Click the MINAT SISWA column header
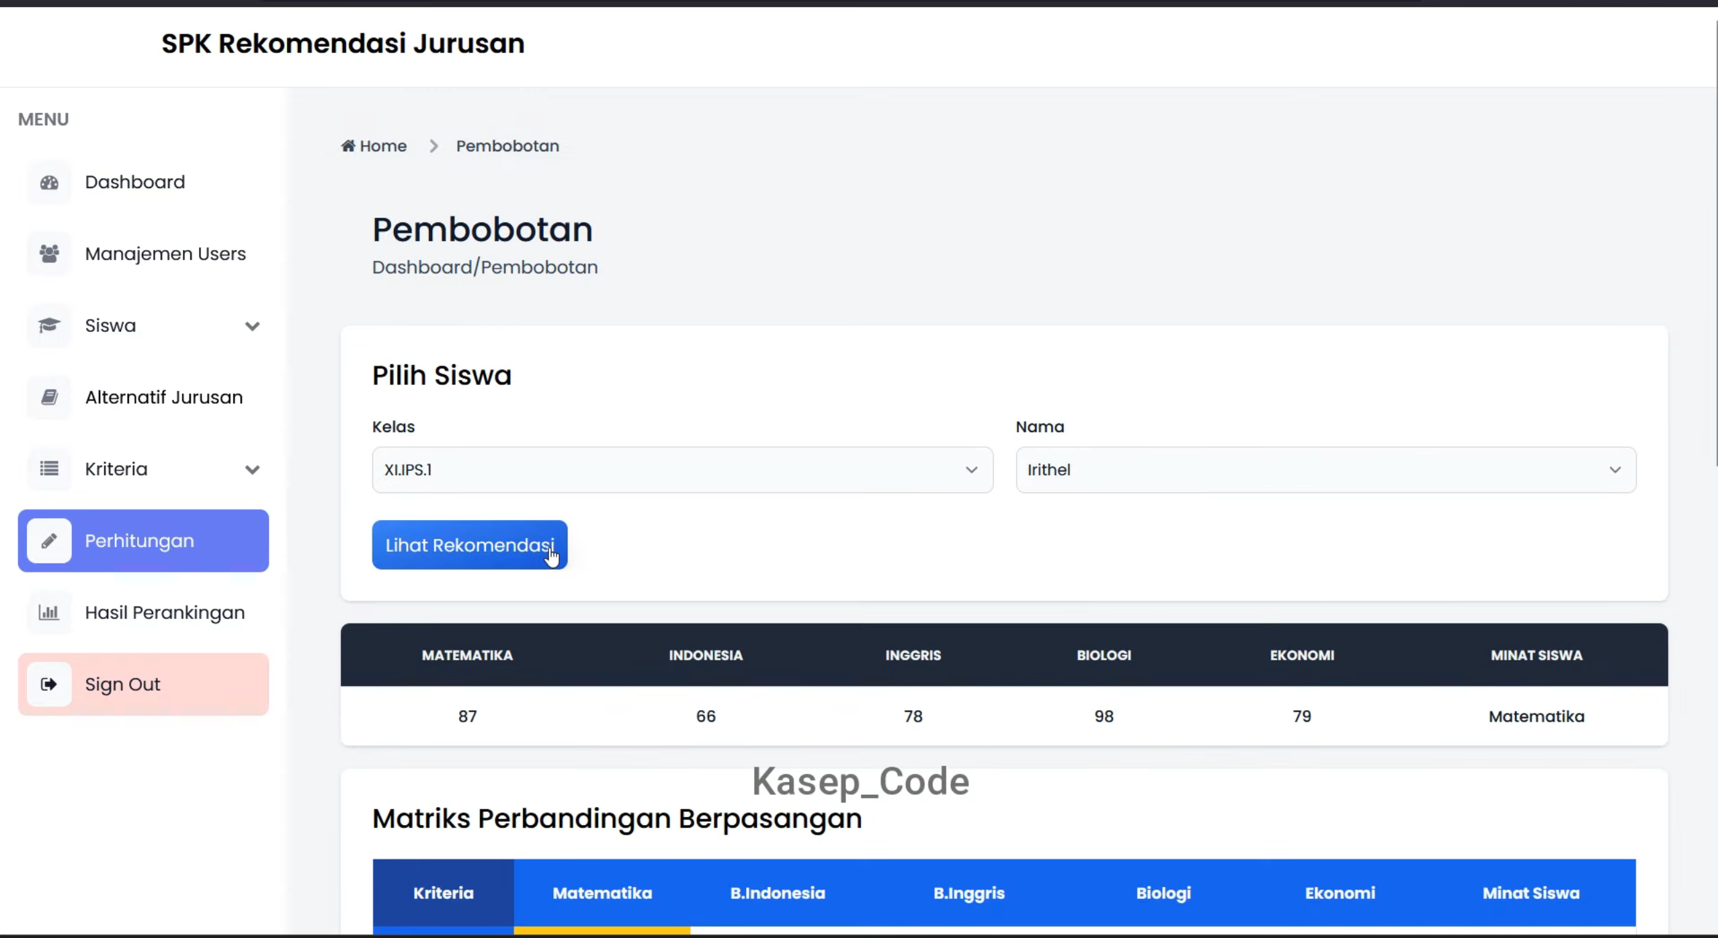 (1537, 655)
